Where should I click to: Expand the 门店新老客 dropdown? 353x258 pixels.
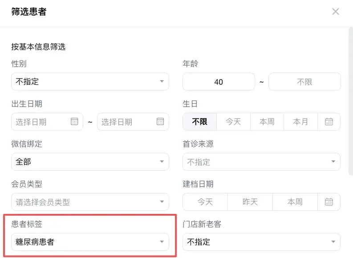[261, 242]
